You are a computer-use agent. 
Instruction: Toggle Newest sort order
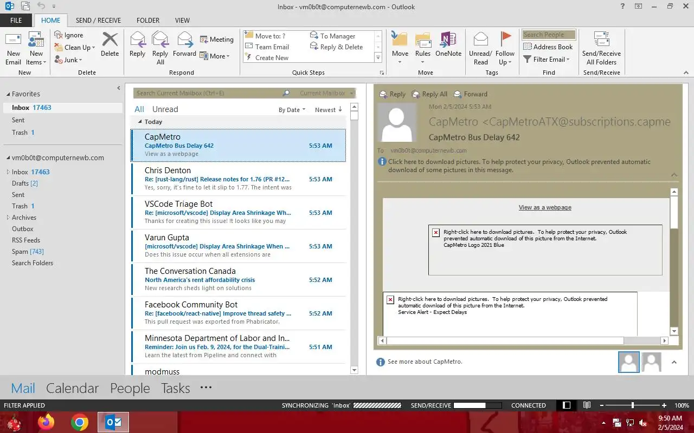pyautogui.click(x=329, y=110)
